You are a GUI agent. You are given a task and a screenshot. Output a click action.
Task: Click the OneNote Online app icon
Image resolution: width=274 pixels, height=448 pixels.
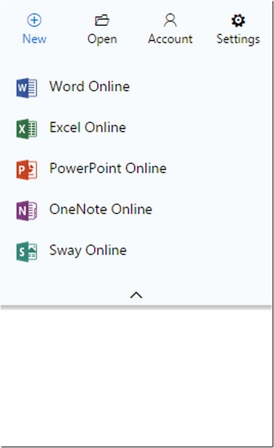click(26, 211)
